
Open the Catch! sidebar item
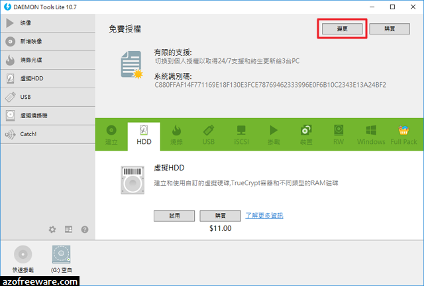point(48,134)
